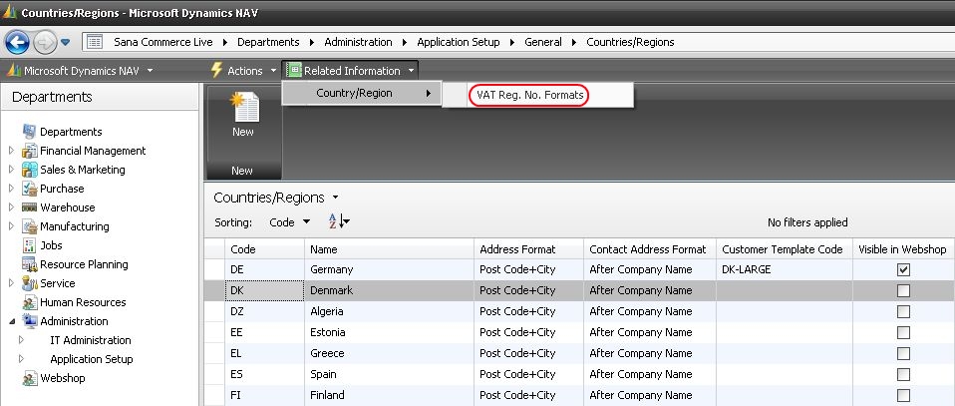The image size is (955, 406).
Task: Open the Country/Region submenu entry
Action: pos(362,94)
